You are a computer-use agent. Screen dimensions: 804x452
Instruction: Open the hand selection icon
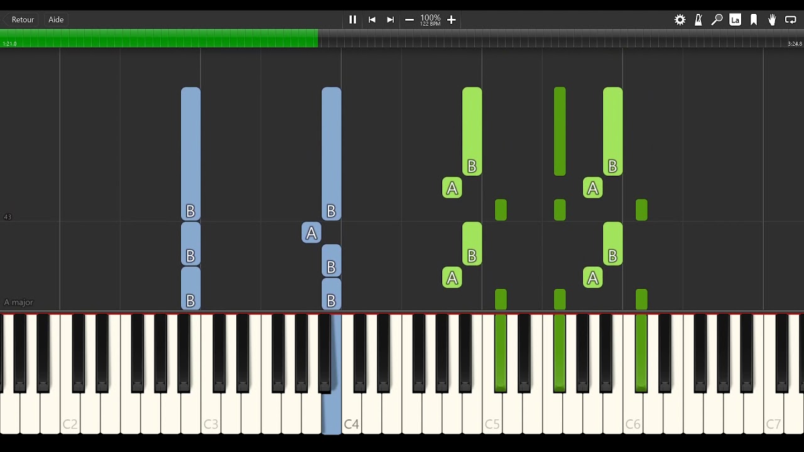pos(772,19)
